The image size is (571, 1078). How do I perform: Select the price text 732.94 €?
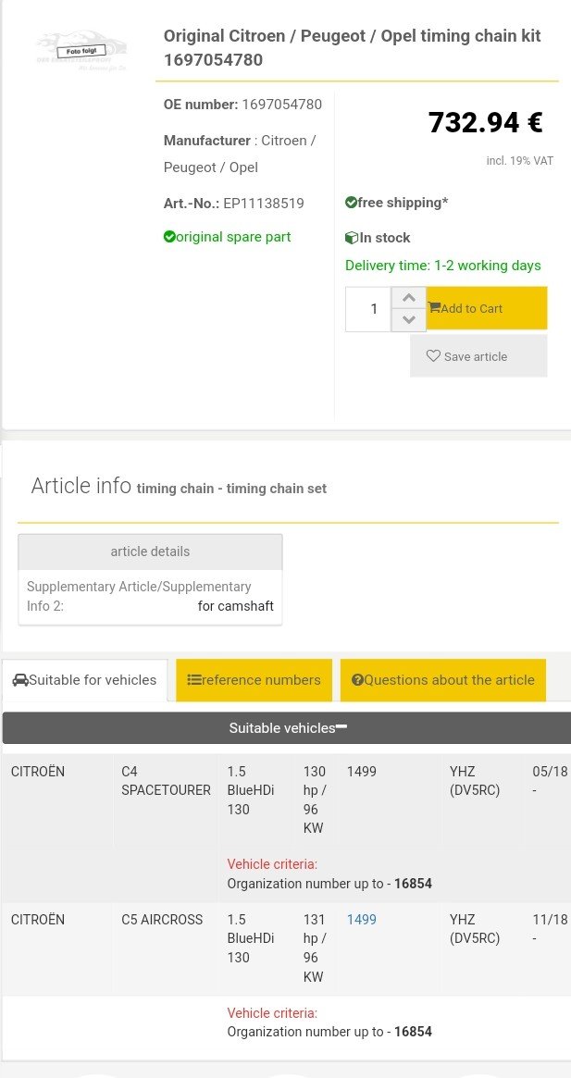486,122
